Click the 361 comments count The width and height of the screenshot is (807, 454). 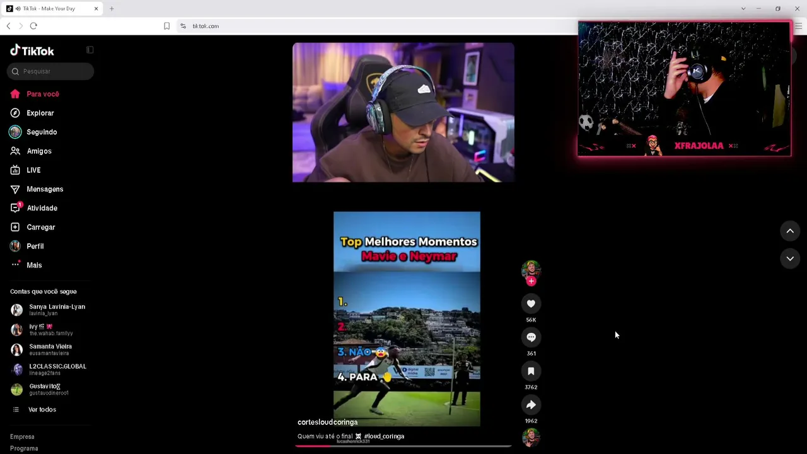point(531,354)
